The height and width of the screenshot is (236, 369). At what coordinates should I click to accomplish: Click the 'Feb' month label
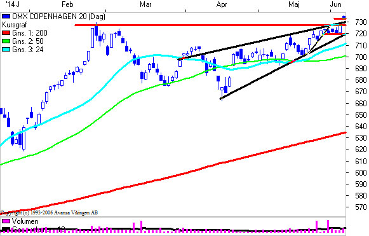[67, 4]
